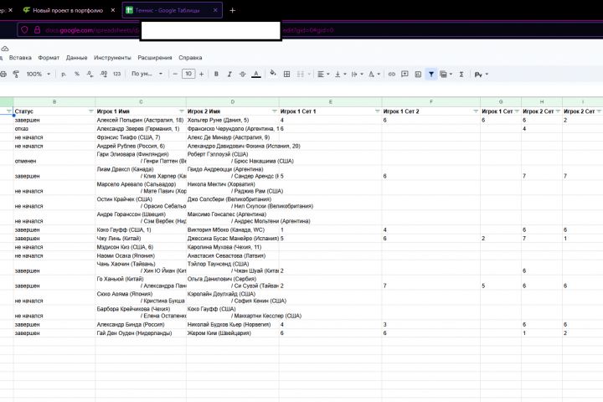Select cell Чжу Линь (Китай)
603x402 pixels.
click(141, 239)
